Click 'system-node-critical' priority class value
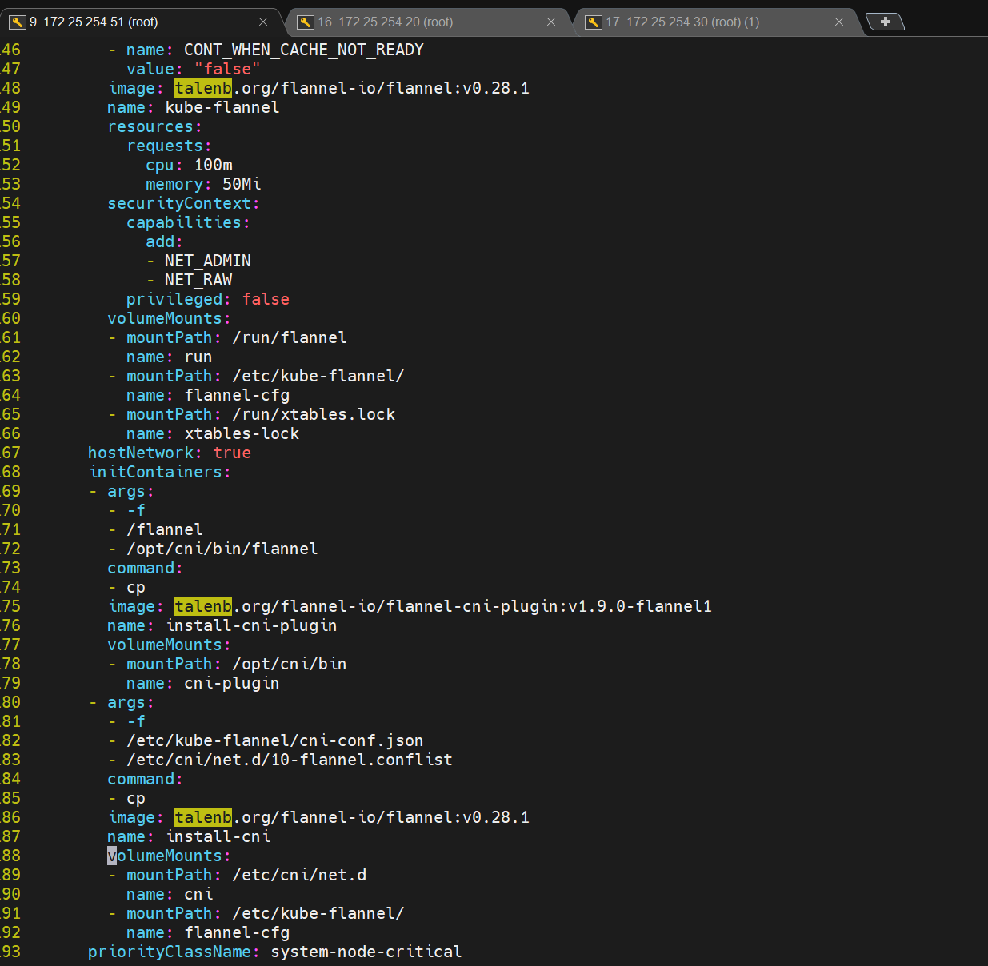The image size is (988, 966). pos(366,952)
